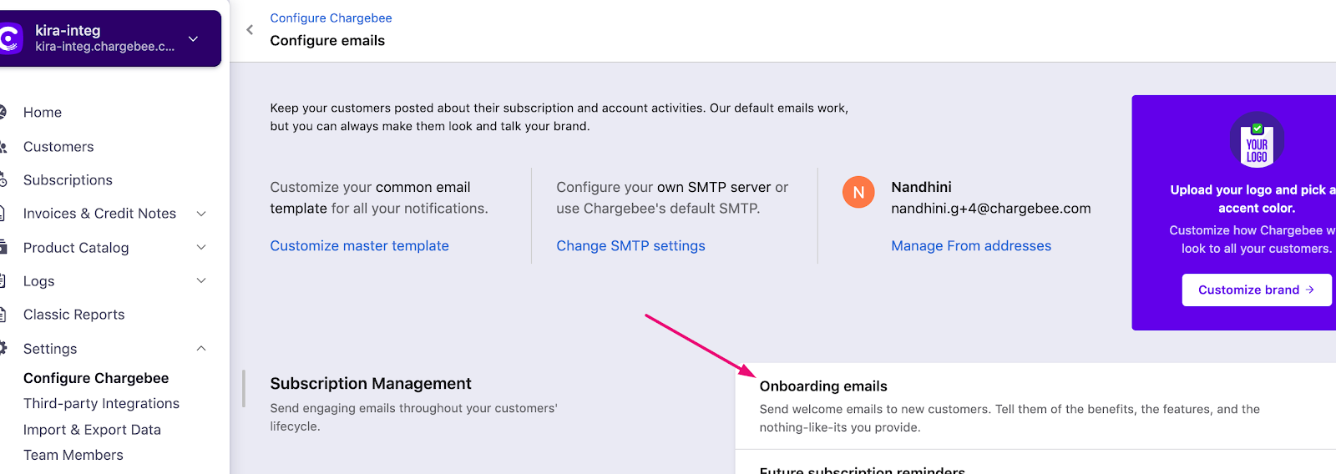Select Third-party Integrations under Settings

tap(101, 404)
